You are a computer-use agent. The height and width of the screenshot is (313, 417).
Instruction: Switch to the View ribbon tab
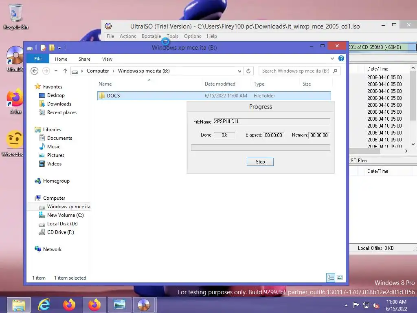pyautogui.click(x=107, y=59)
